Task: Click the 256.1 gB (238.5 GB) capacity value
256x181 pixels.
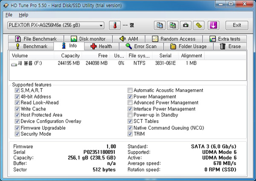Action: coord(92,158)
